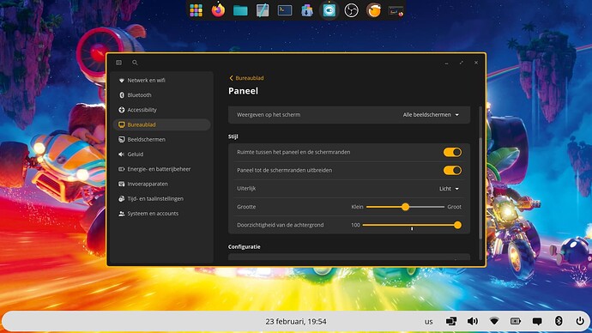This screenshot has height=333, width=592.
Task: Click the Klein label by the slider
Action: pos(357,207)
